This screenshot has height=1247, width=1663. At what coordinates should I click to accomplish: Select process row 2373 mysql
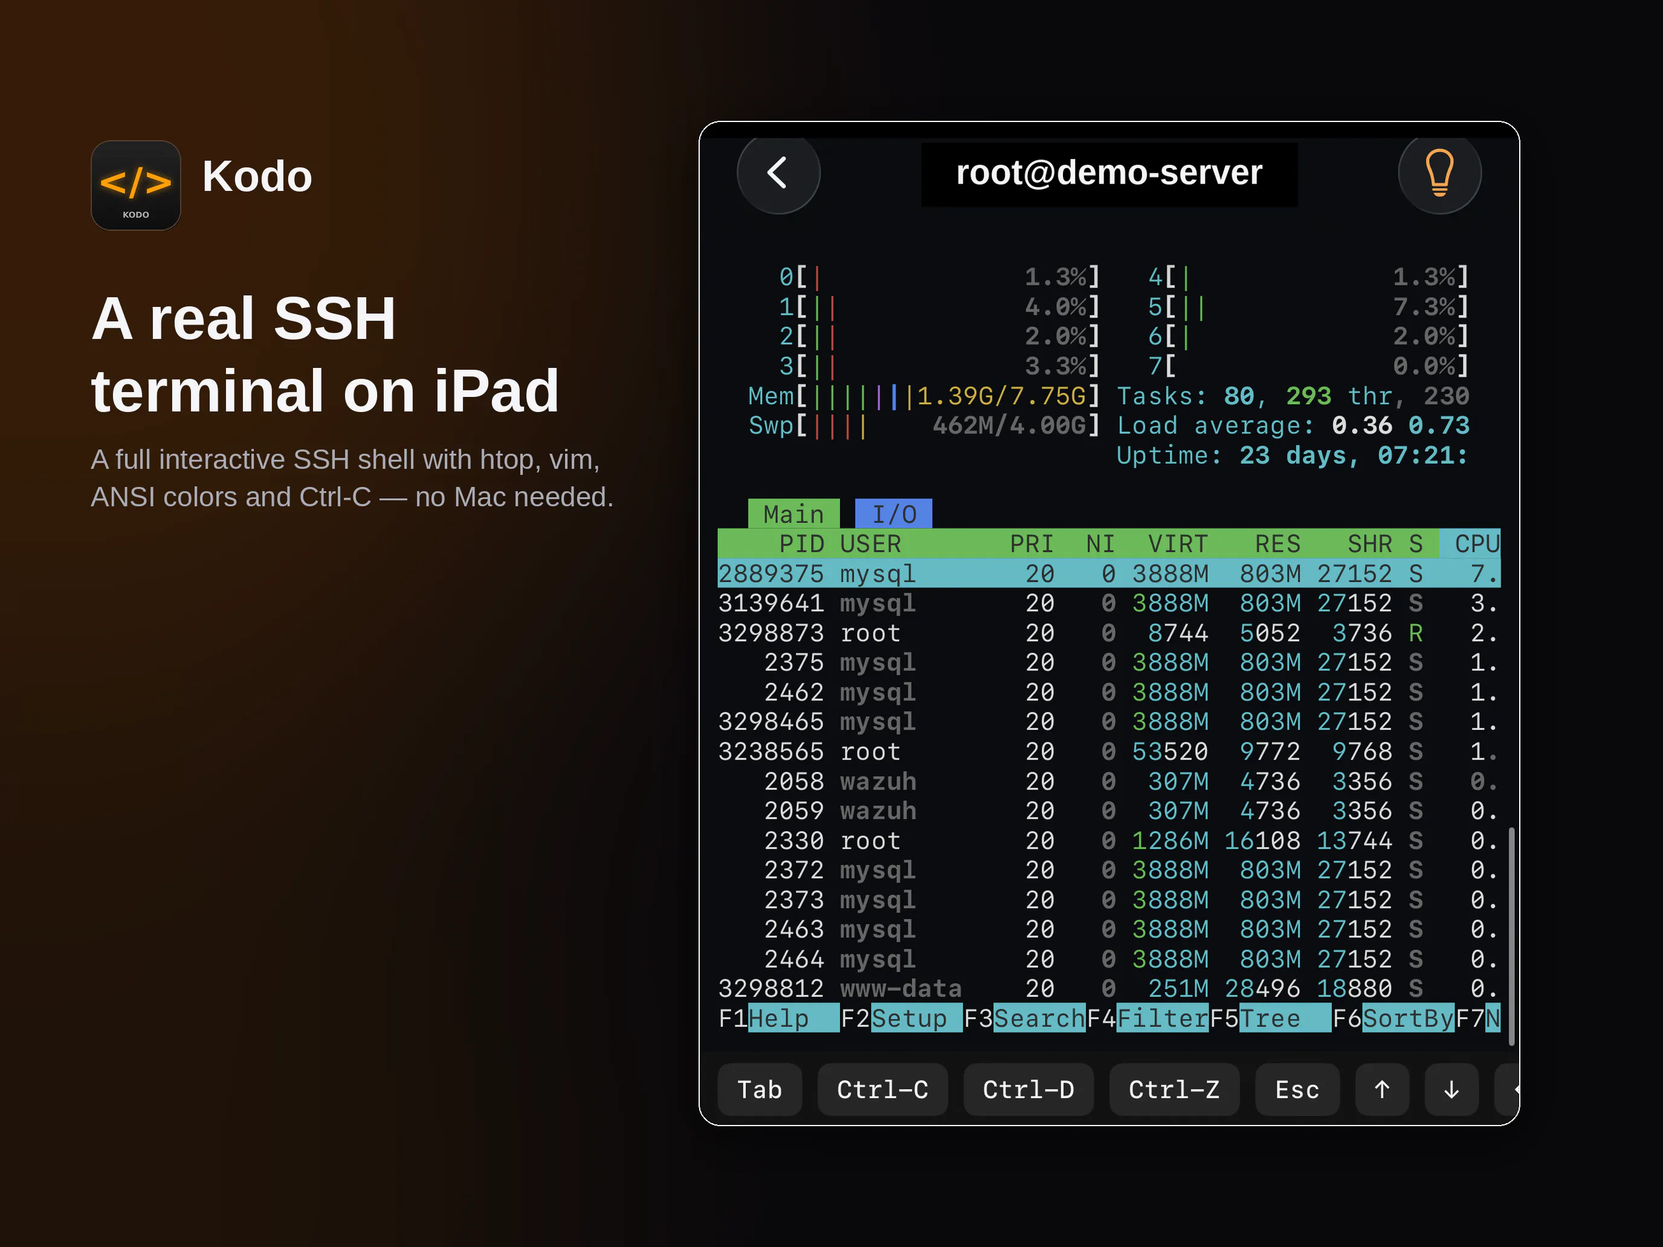pos(1109,900)
